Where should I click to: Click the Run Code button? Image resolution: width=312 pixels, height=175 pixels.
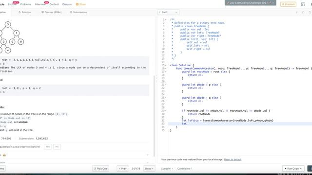293,169
